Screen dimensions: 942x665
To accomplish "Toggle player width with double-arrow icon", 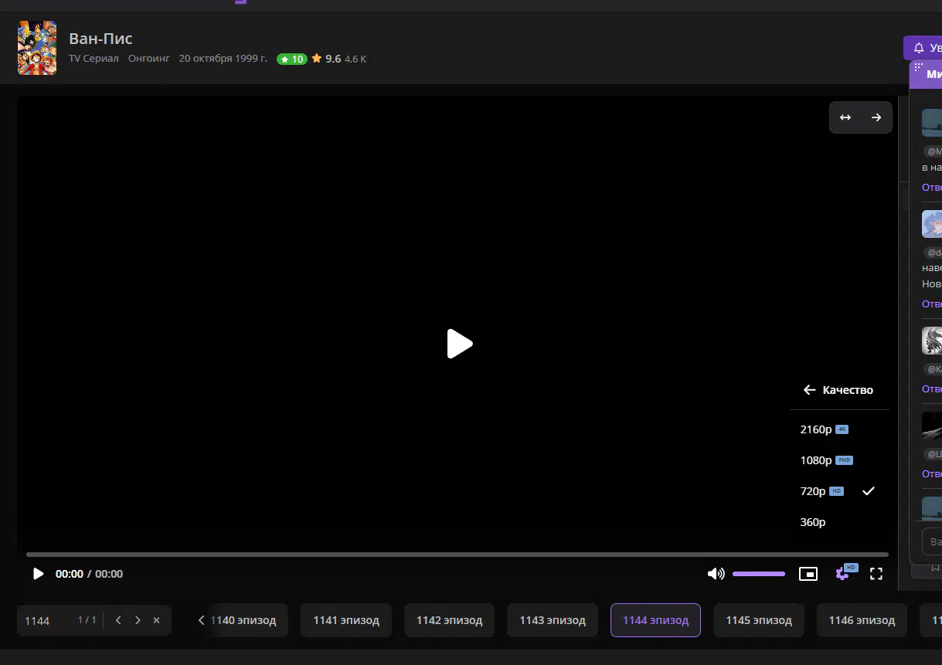I will (845, 117).
